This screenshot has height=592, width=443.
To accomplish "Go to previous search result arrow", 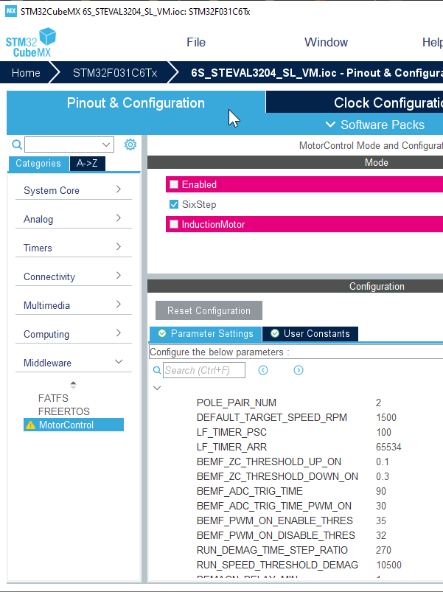I will click(263, 370).
